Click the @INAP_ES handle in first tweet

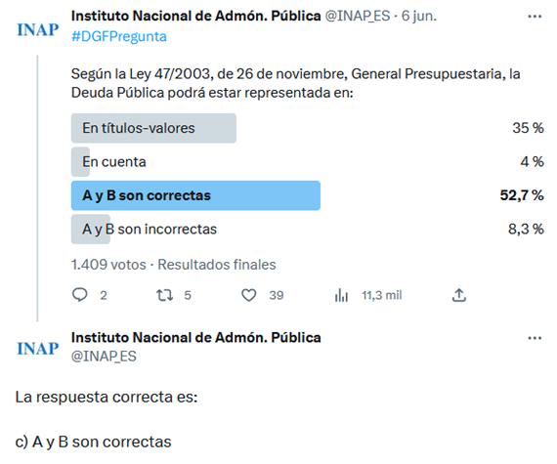point(358,16)
